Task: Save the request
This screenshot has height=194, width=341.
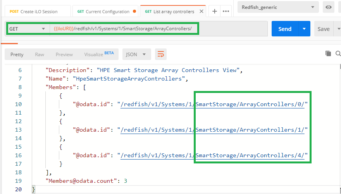Action: point(324,29)
